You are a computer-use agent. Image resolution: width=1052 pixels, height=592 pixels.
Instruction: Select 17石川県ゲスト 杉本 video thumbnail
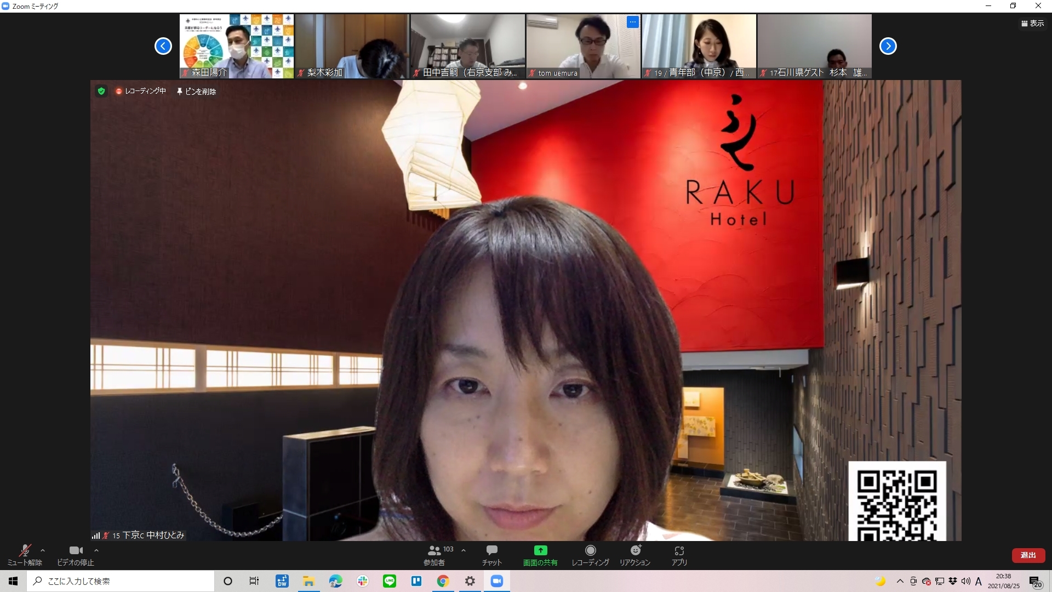point(815,46)
